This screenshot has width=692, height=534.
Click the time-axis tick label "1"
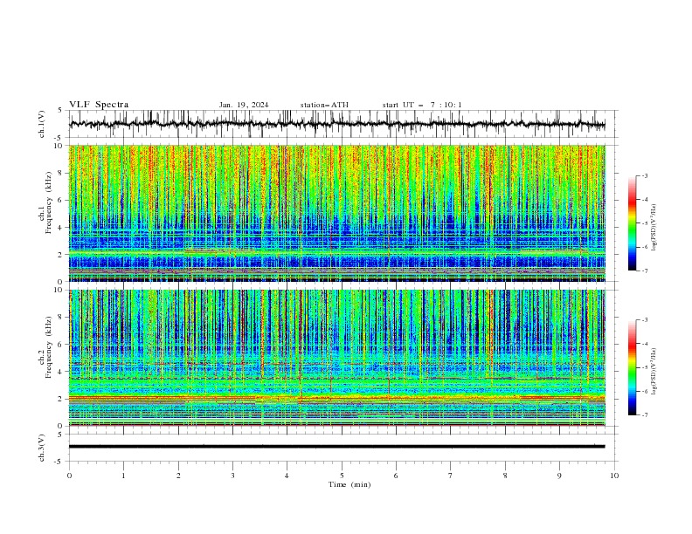tap(123, 476)
